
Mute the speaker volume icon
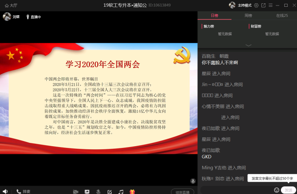click(5, 191)
